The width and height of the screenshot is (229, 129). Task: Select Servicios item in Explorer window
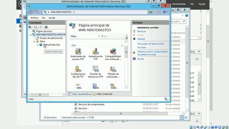83,108
